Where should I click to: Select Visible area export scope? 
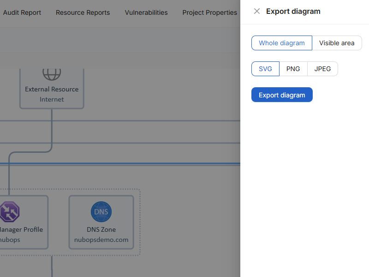337,43
